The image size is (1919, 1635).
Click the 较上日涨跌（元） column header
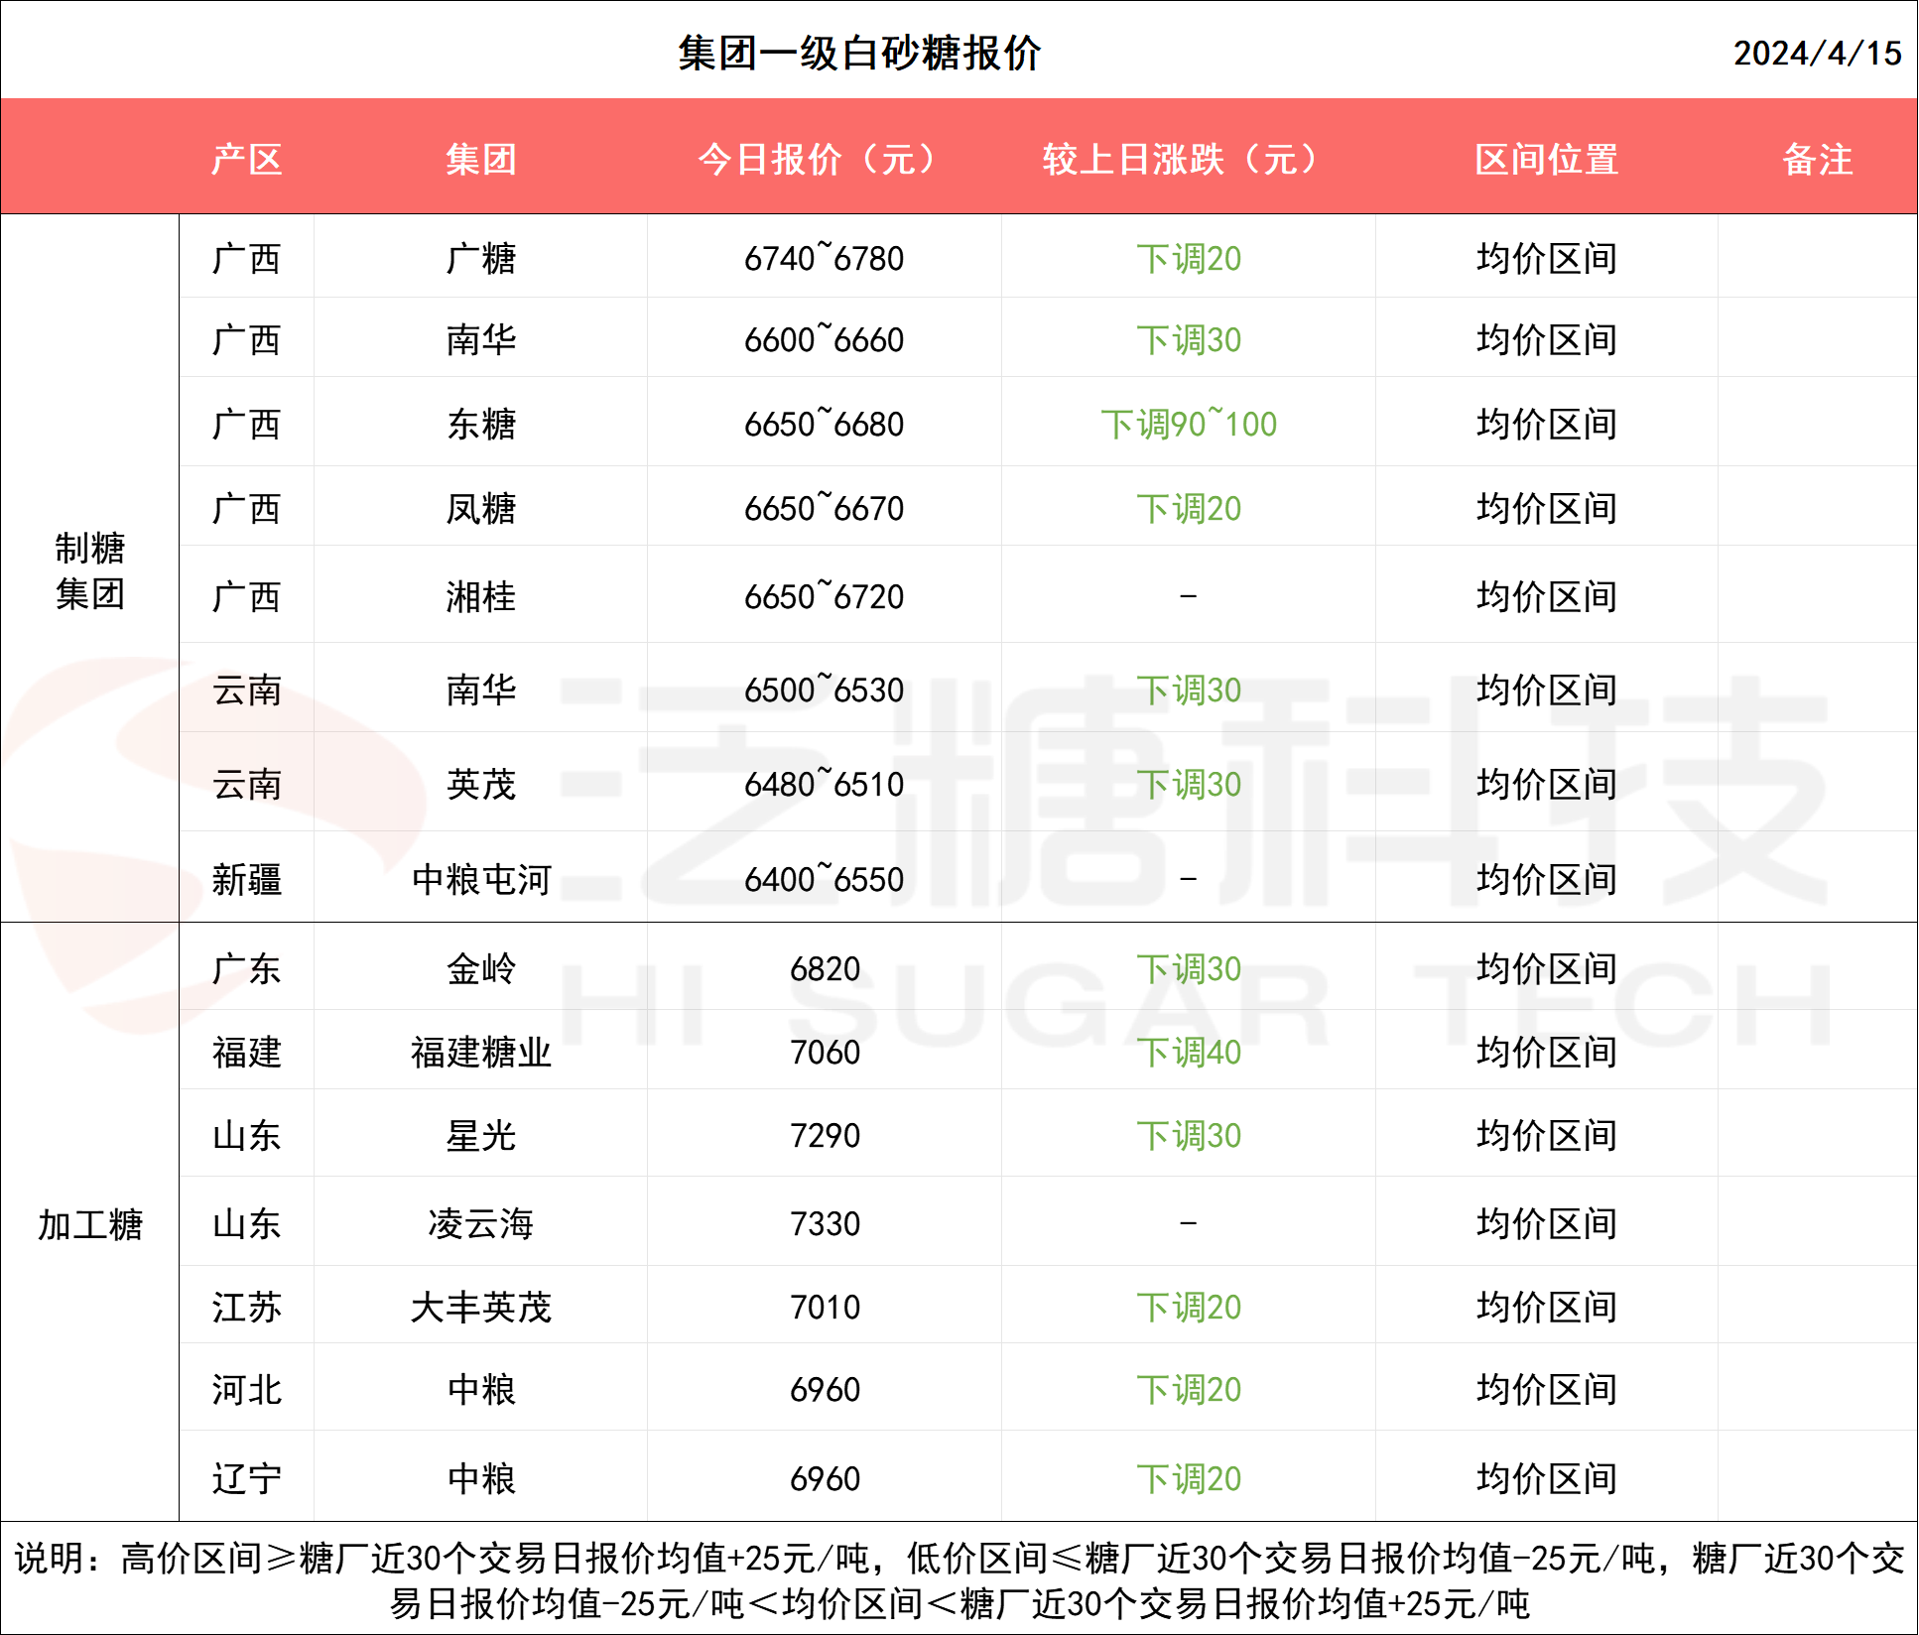1187,159
